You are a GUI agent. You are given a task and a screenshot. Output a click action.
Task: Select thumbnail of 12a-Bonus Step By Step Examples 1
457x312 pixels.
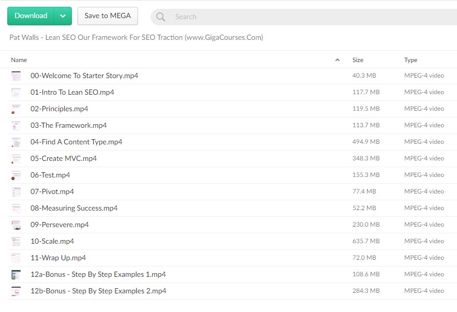pyautogui.click(x=16, y=275)
